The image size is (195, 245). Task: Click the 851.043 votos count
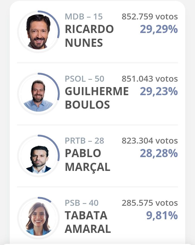pos(150,79)
